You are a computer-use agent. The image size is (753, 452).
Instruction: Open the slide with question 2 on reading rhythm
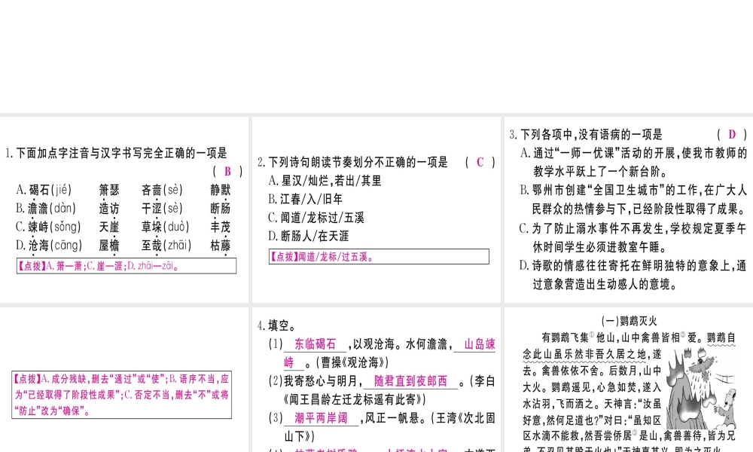click(x=376, y=209)
